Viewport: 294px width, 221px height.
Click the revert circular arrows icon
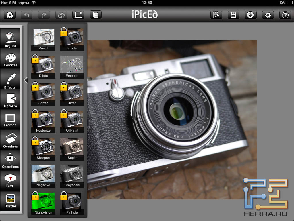point(61,15)
